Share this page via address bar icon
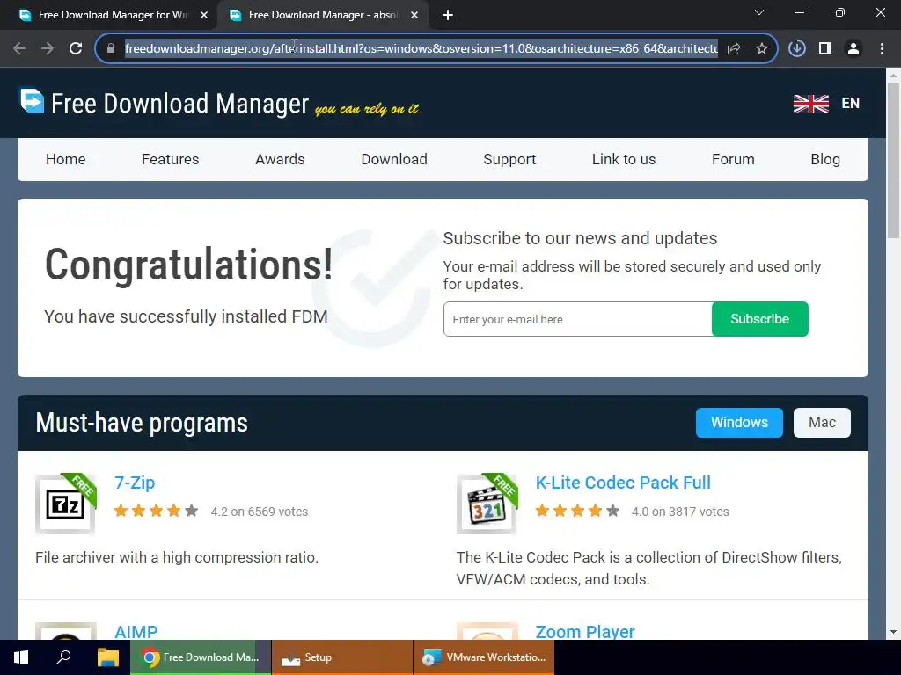The image size is (901, 675). pyautogui.click(x=734, y=49)
